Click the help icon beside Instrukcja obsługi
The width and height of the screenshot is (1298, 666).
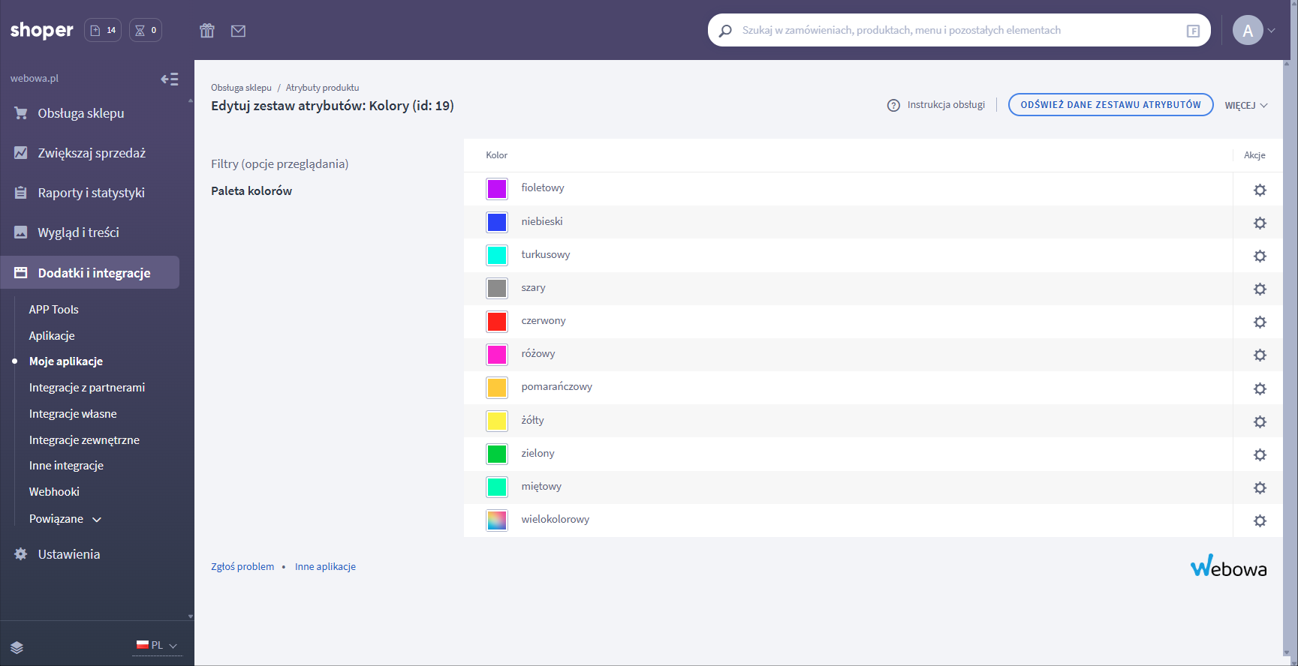893,105
